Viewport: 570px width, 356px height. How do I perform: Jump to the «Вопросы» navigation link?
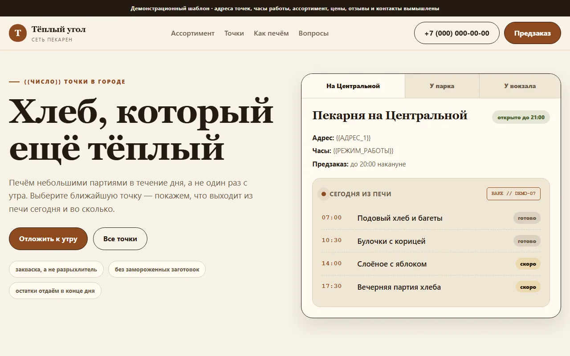[313, 33]
